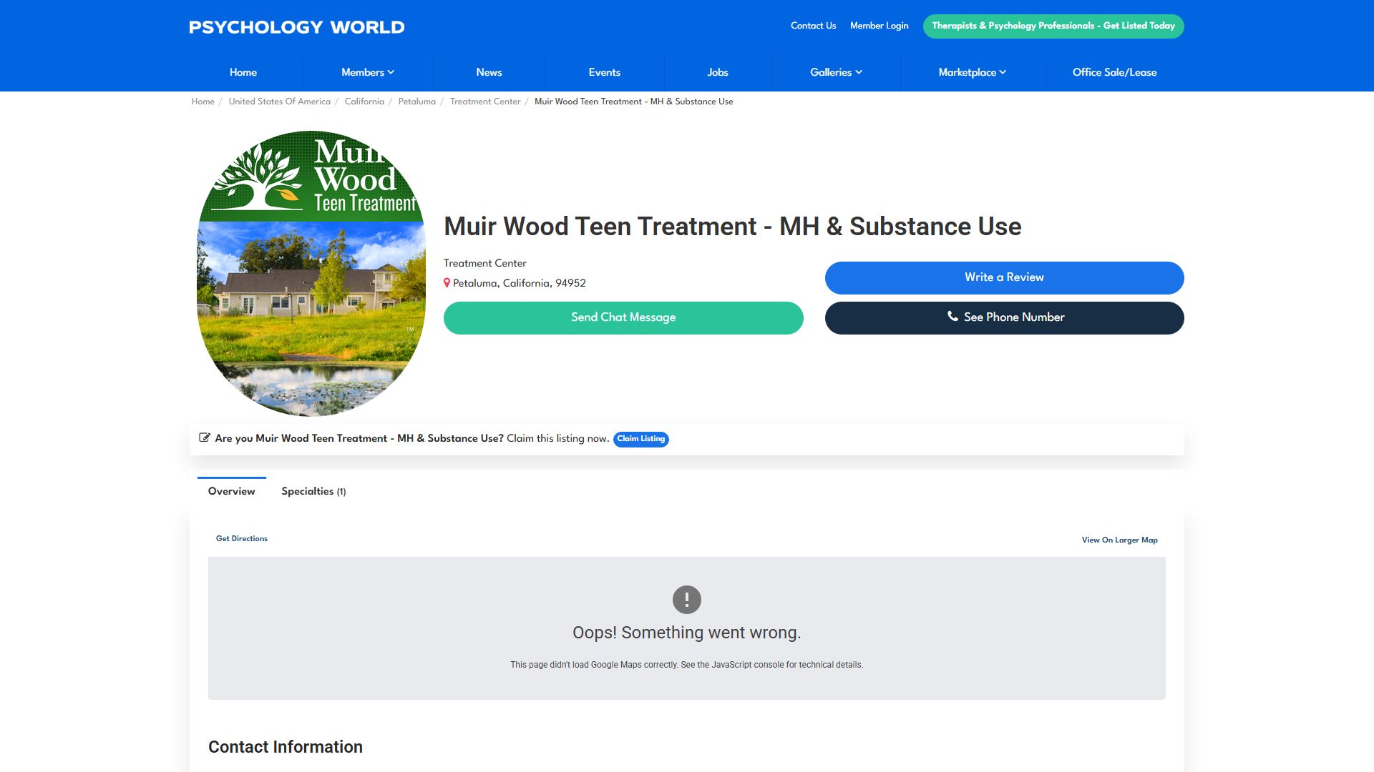Click the Petaluma, California, 94952 address

coord(520,283)
